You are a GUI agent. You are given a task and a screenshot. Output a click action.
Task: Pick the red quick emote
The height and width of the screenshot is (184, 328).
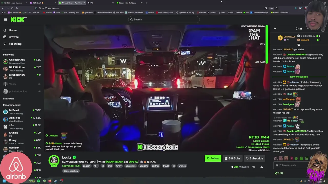pyautogui.click(x=291, y=158)
